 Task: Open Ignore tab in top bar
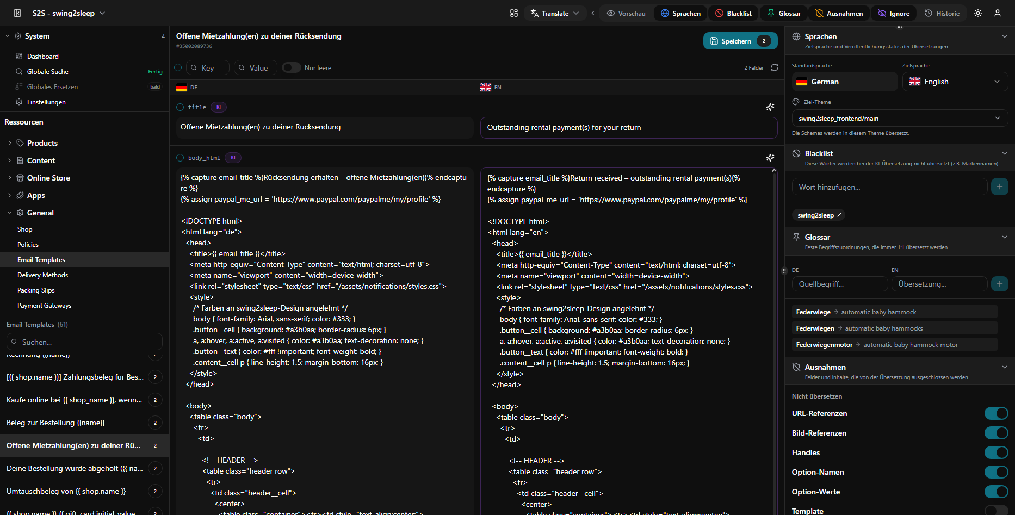894,13
